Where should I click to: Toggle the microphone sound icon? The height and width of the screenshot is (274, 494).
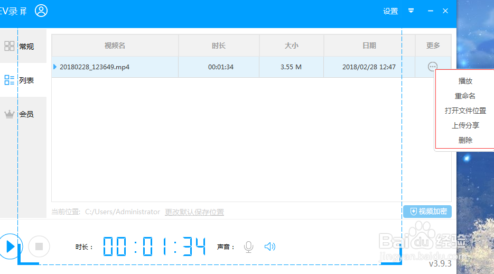pyautogui.click(x=248, y=247)
